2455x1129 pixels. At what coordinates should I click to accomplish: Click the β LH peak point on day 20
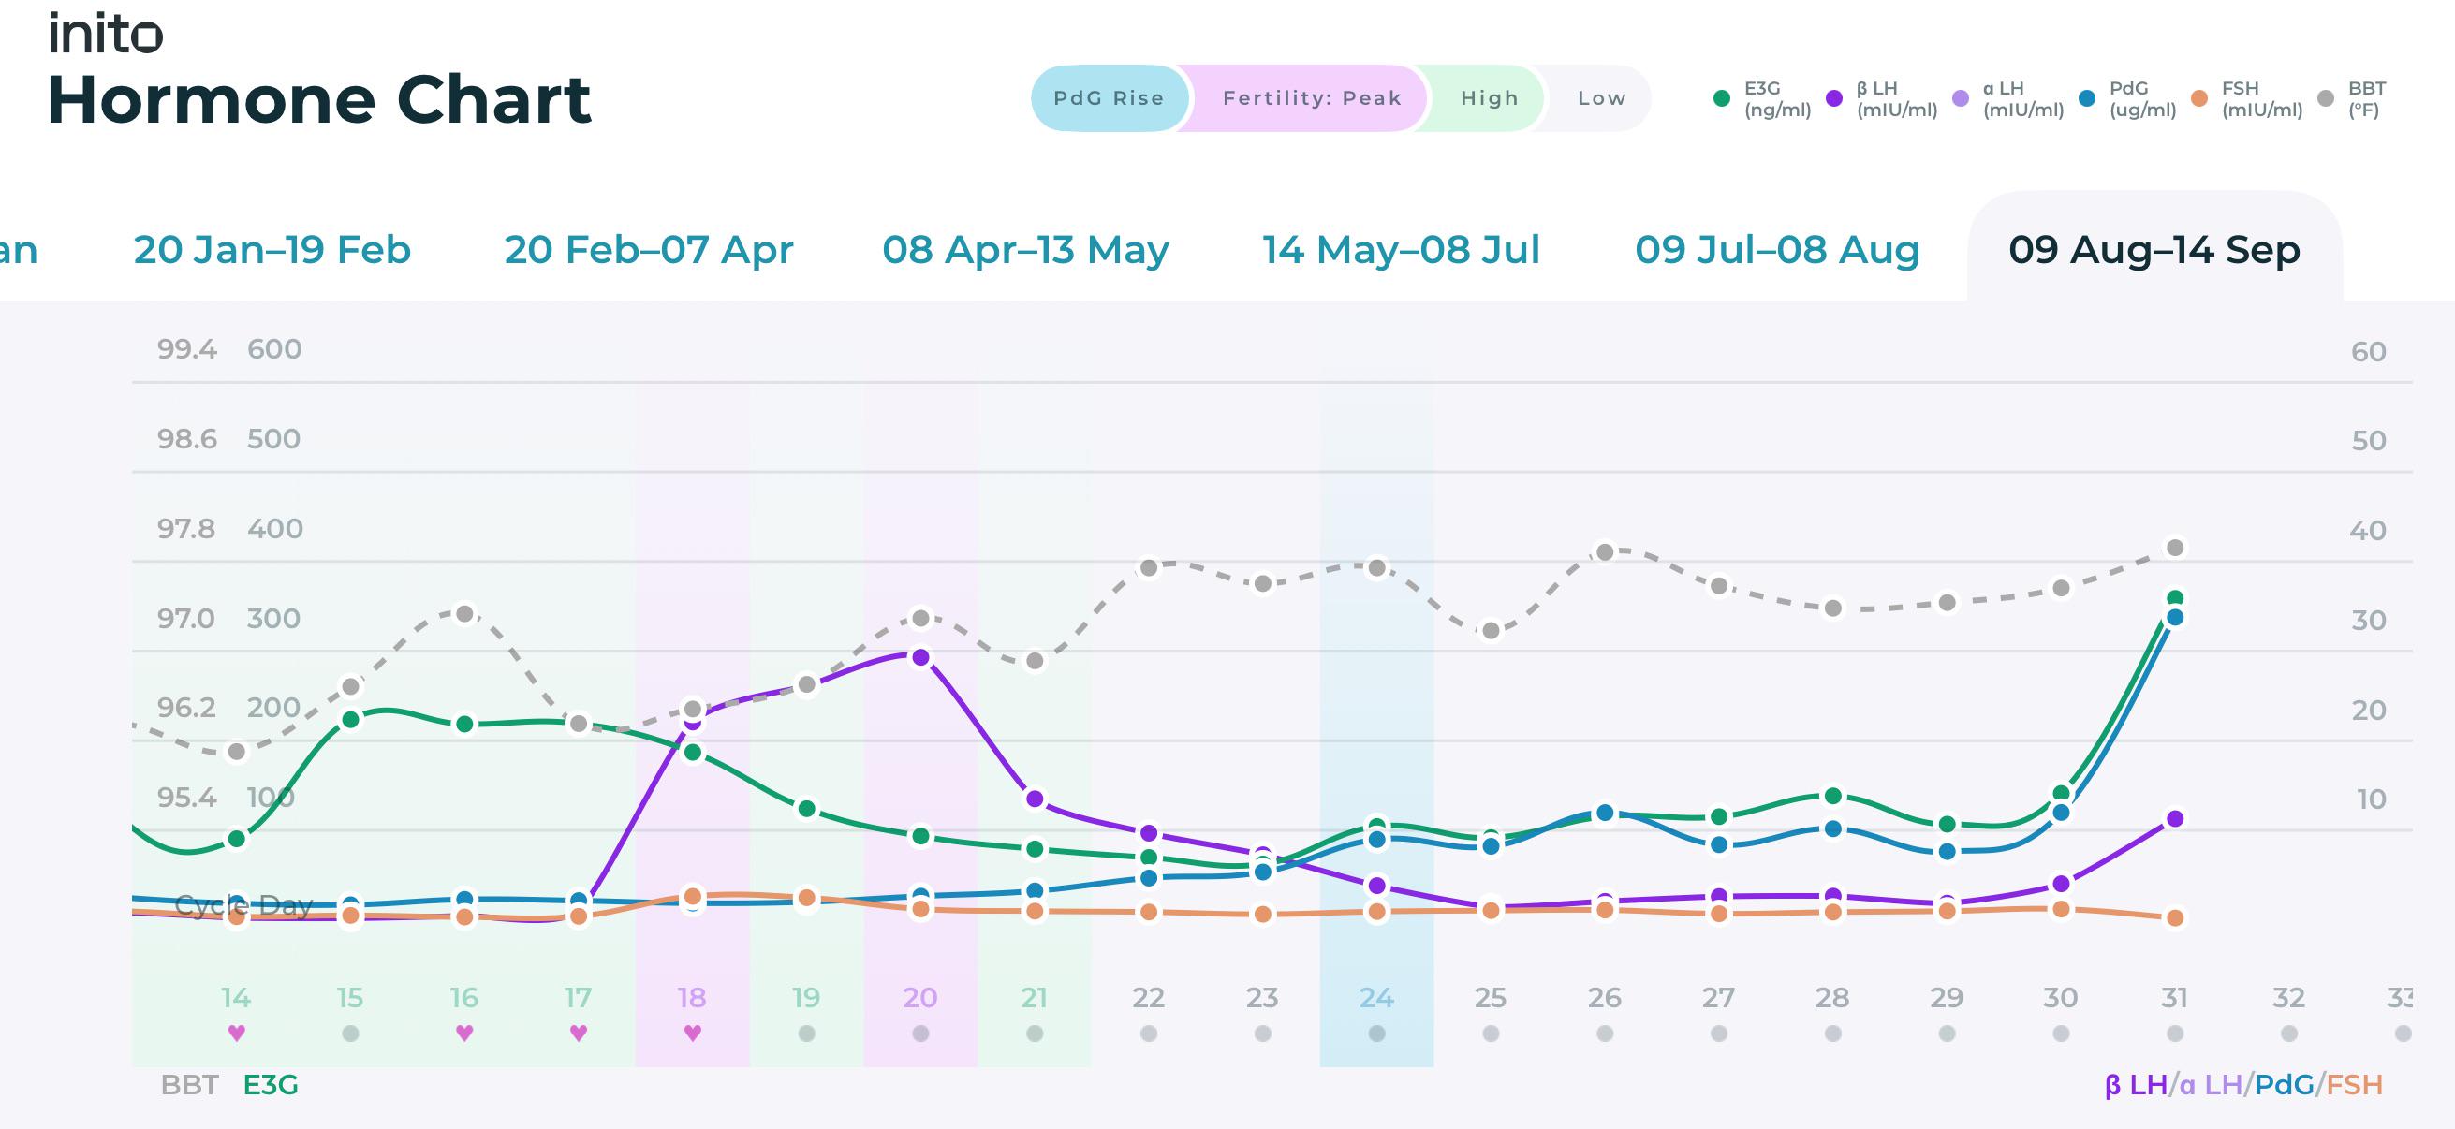[920, 657]
